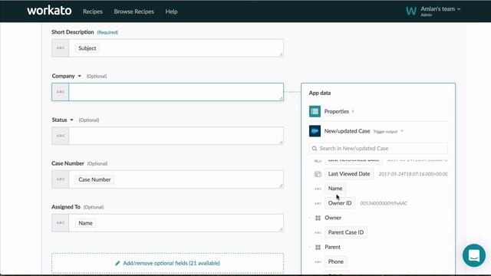The image size is (491, 276).
Task: Click ABC type icon for Short Description
Action: pos(61,48)
